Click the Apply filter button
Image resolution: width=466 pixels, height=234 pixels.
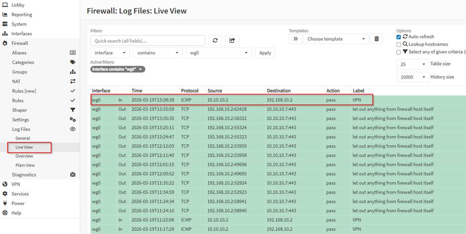click(265, 53)
